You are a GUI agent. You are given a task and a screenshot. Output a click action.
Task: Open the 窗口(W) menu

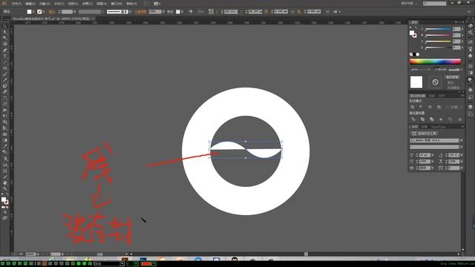pos(117,4)
